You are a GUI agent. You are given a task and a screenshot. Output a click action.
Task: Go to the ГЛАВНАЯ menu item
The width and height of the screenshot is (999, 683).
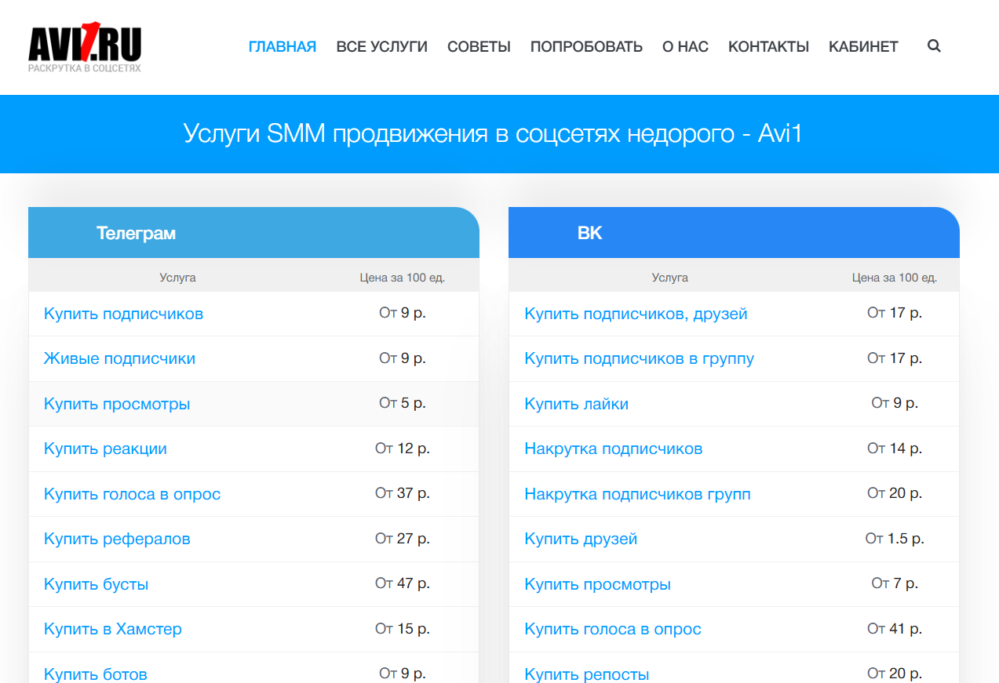(x=283, y=47)
